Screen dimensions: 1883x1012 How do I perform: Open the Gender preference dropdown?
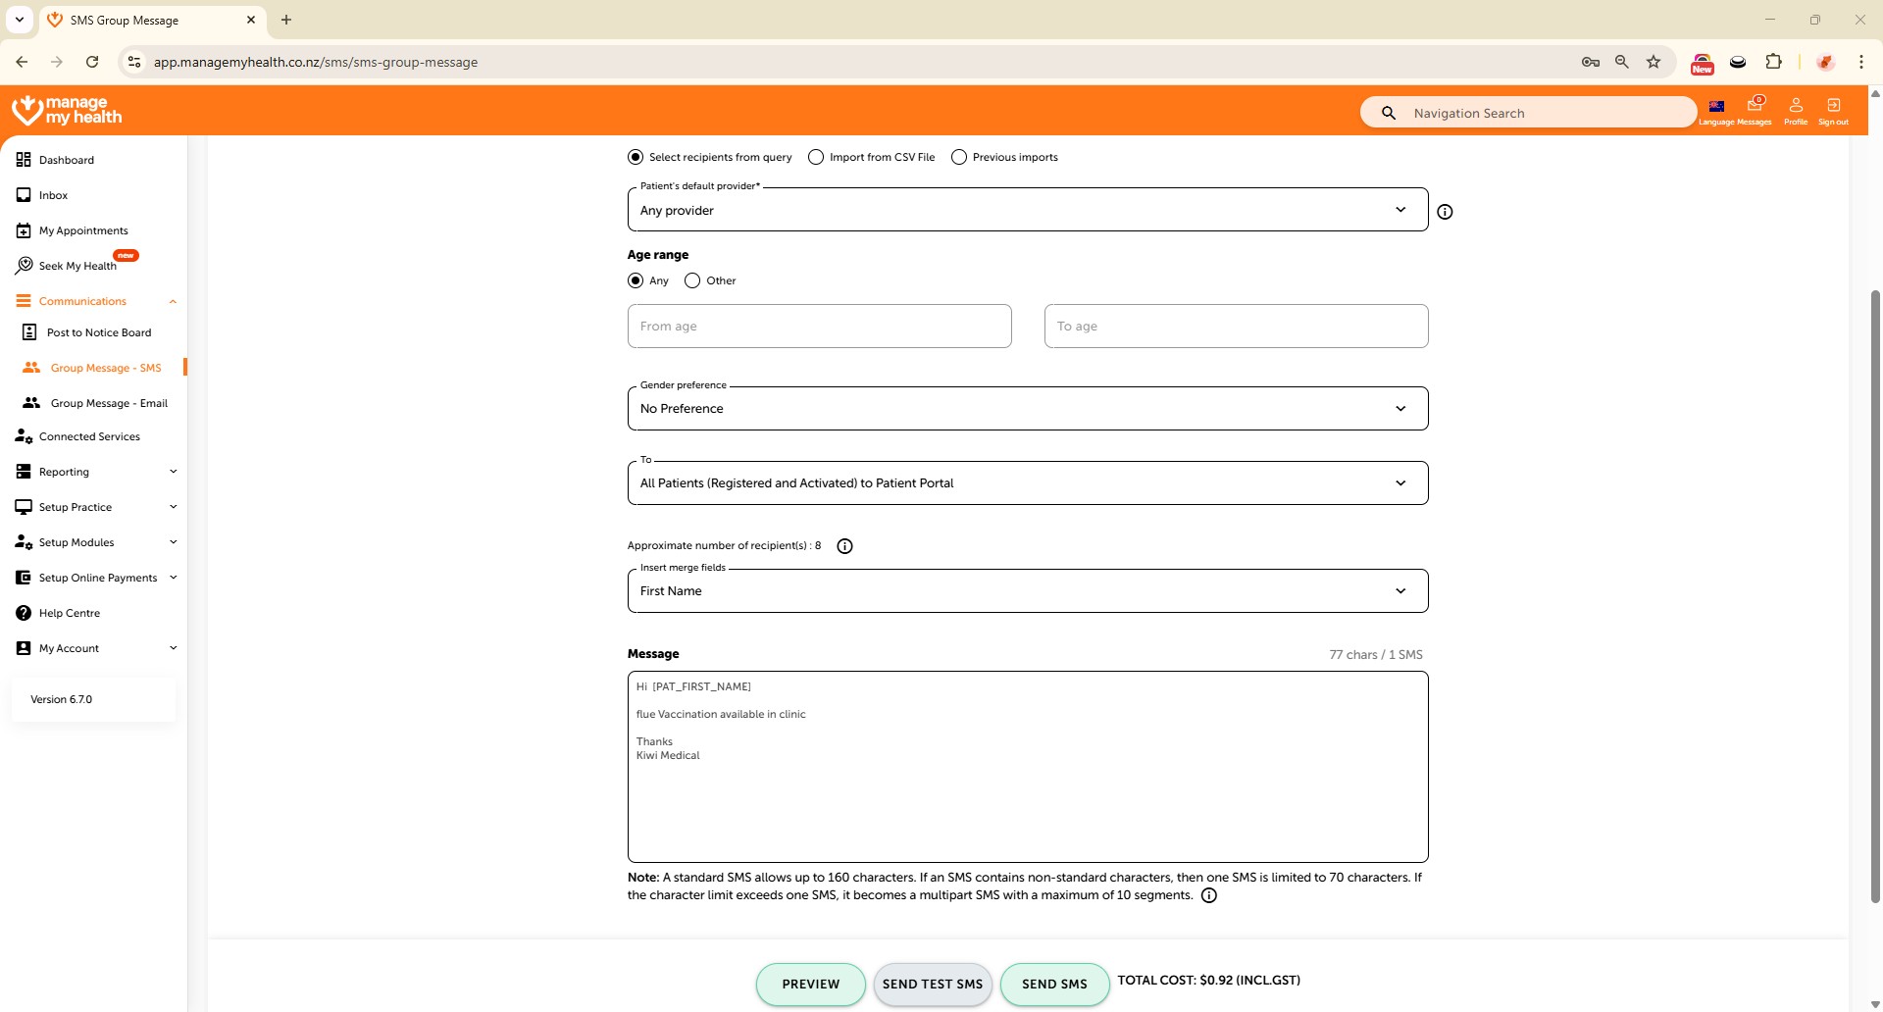click(x=1027, y=409)
